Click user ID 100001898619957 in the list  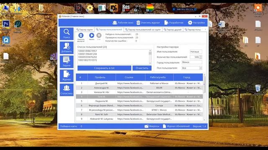(x=88, y=51)
